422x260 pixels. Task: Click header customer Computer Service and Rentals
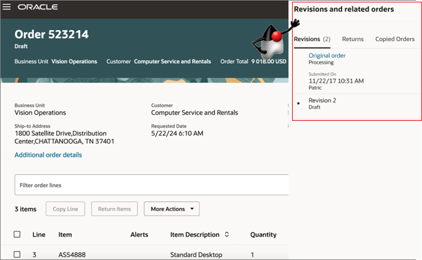pos(172,61)
